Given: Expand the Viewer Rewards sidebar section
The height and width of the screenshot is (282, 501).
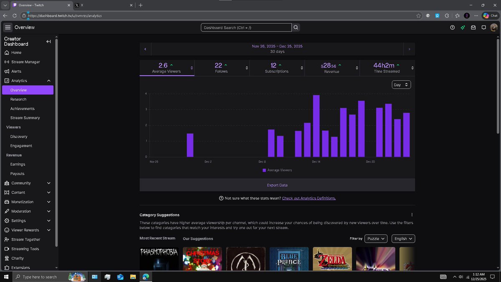Looking at the screenshot, I should pyautogui.click(x=49, y=230).
